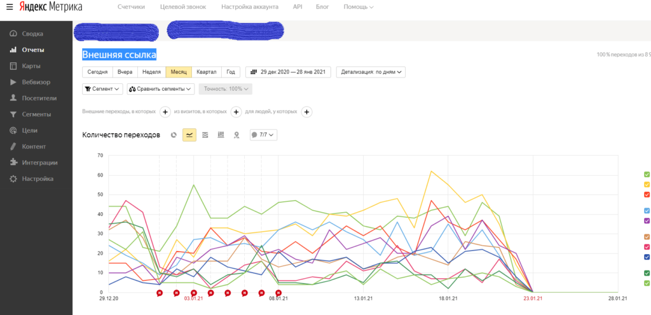Open Цели via its target icon

(x=13, y=131)
